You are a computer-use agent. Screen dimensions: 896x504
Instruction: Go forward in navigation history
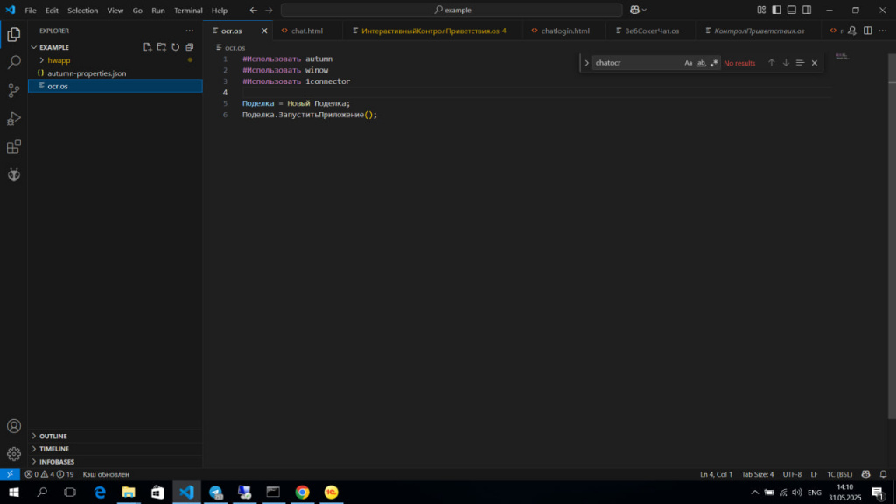tap(269, 10)
